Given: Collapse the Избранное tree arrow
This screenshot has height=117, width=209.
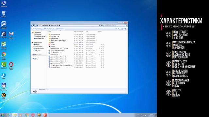Looking at the screenshot, I should pos(32,32).
